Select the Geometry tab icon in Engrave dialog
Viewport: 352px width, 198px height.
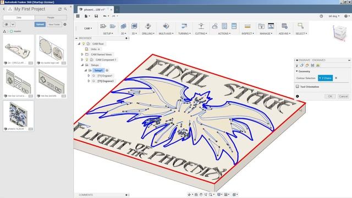[302, 65]
